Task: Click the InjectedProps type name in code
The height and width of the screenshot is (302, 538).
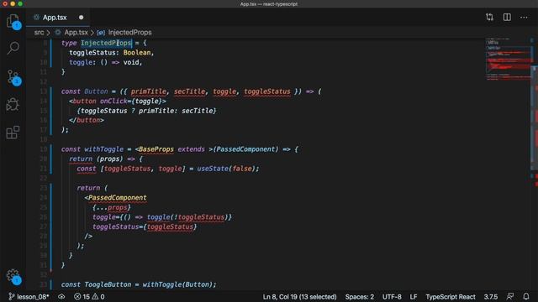Action: point(107,43)
